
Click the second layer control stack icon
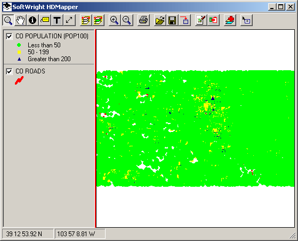click(98, 20)
